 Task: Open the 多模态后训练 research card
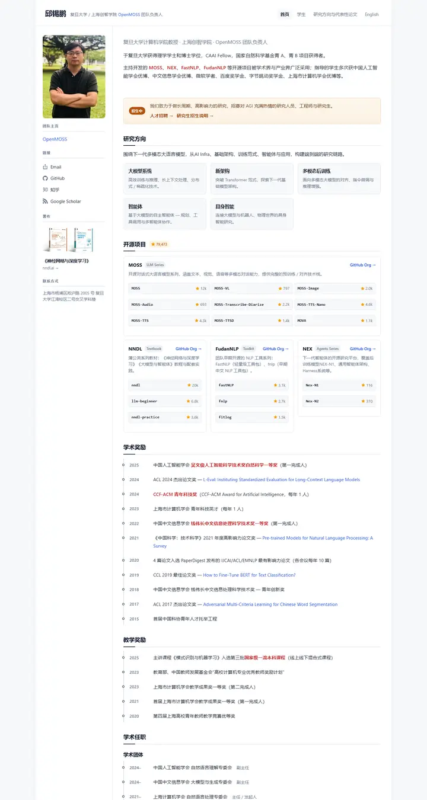point(339,178)
